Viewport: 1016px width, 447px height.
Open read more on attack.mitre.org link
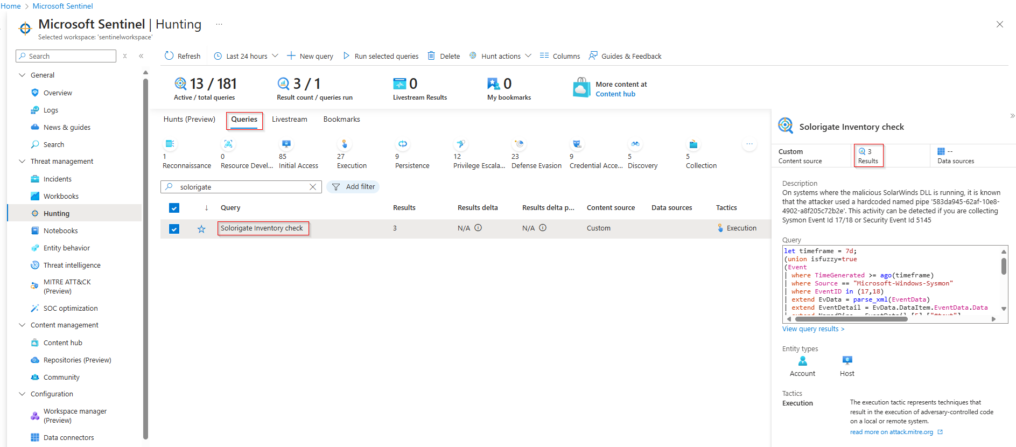click(x=896, y=432)
